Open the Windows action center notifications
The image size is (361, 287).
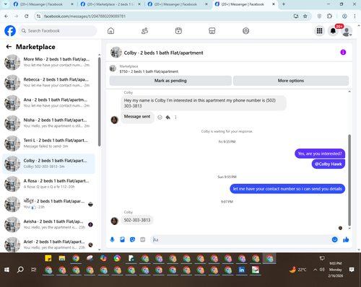click(x=352, y=270)
